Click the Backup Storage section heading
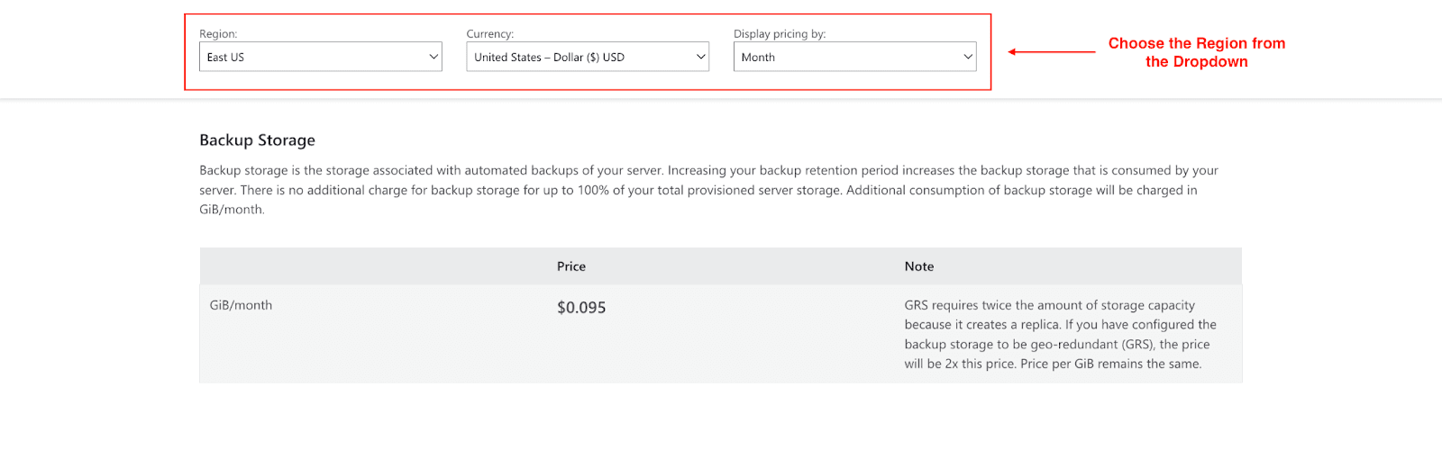This screenshot has height=459, width=1442. [257, 140]
